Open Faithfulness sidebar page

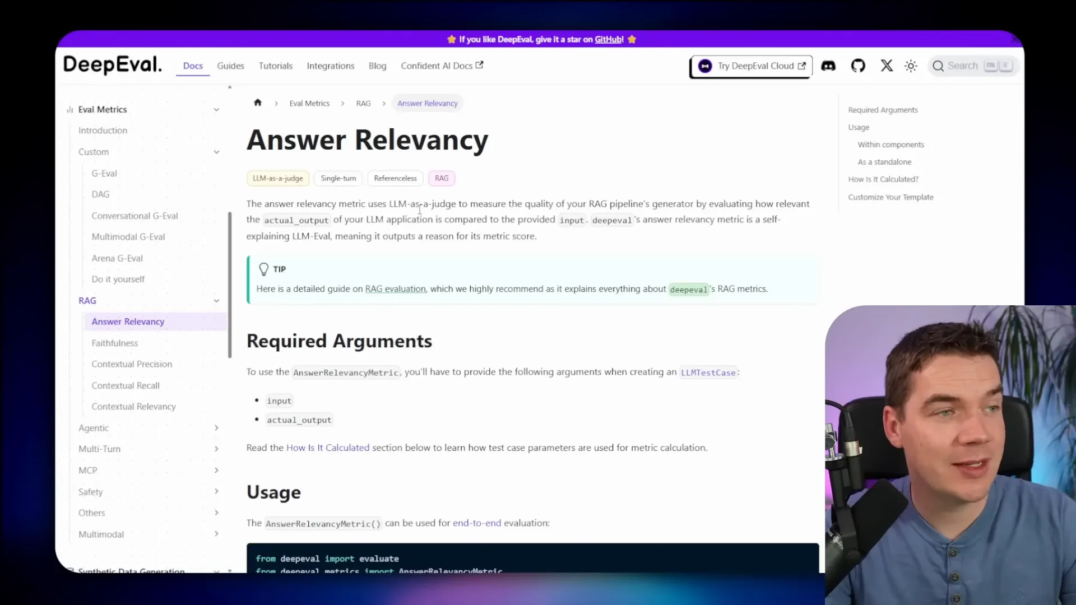coord(114,343)
